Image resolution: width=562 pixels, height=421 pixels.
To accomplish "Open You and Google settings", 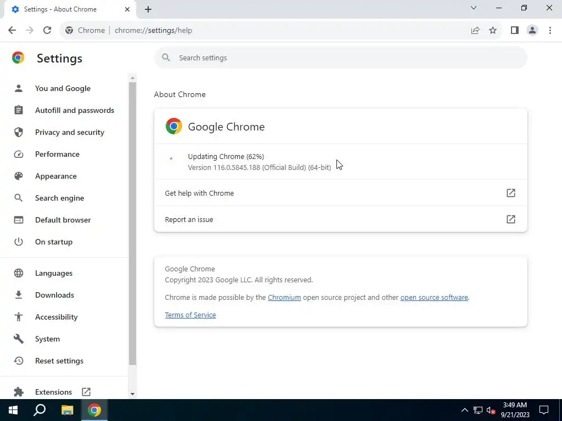I will [x=63, y=88].
